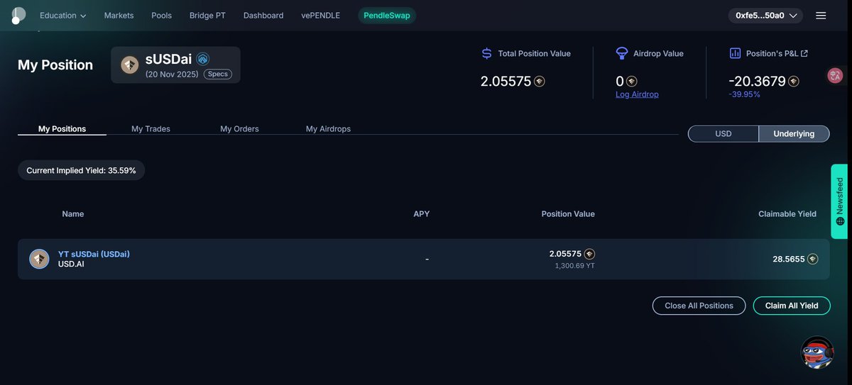Click the coin icon in row Position Value
The height and width of the screenshot is (385, 852).
[589, 254]
